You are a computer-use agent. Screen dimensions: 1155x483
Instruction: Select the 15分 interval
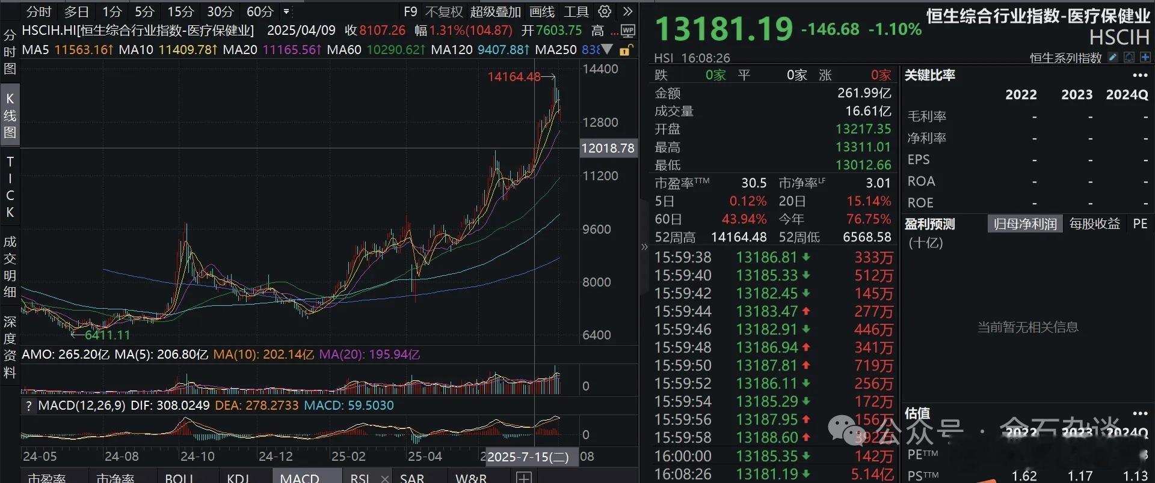[180, 11]
